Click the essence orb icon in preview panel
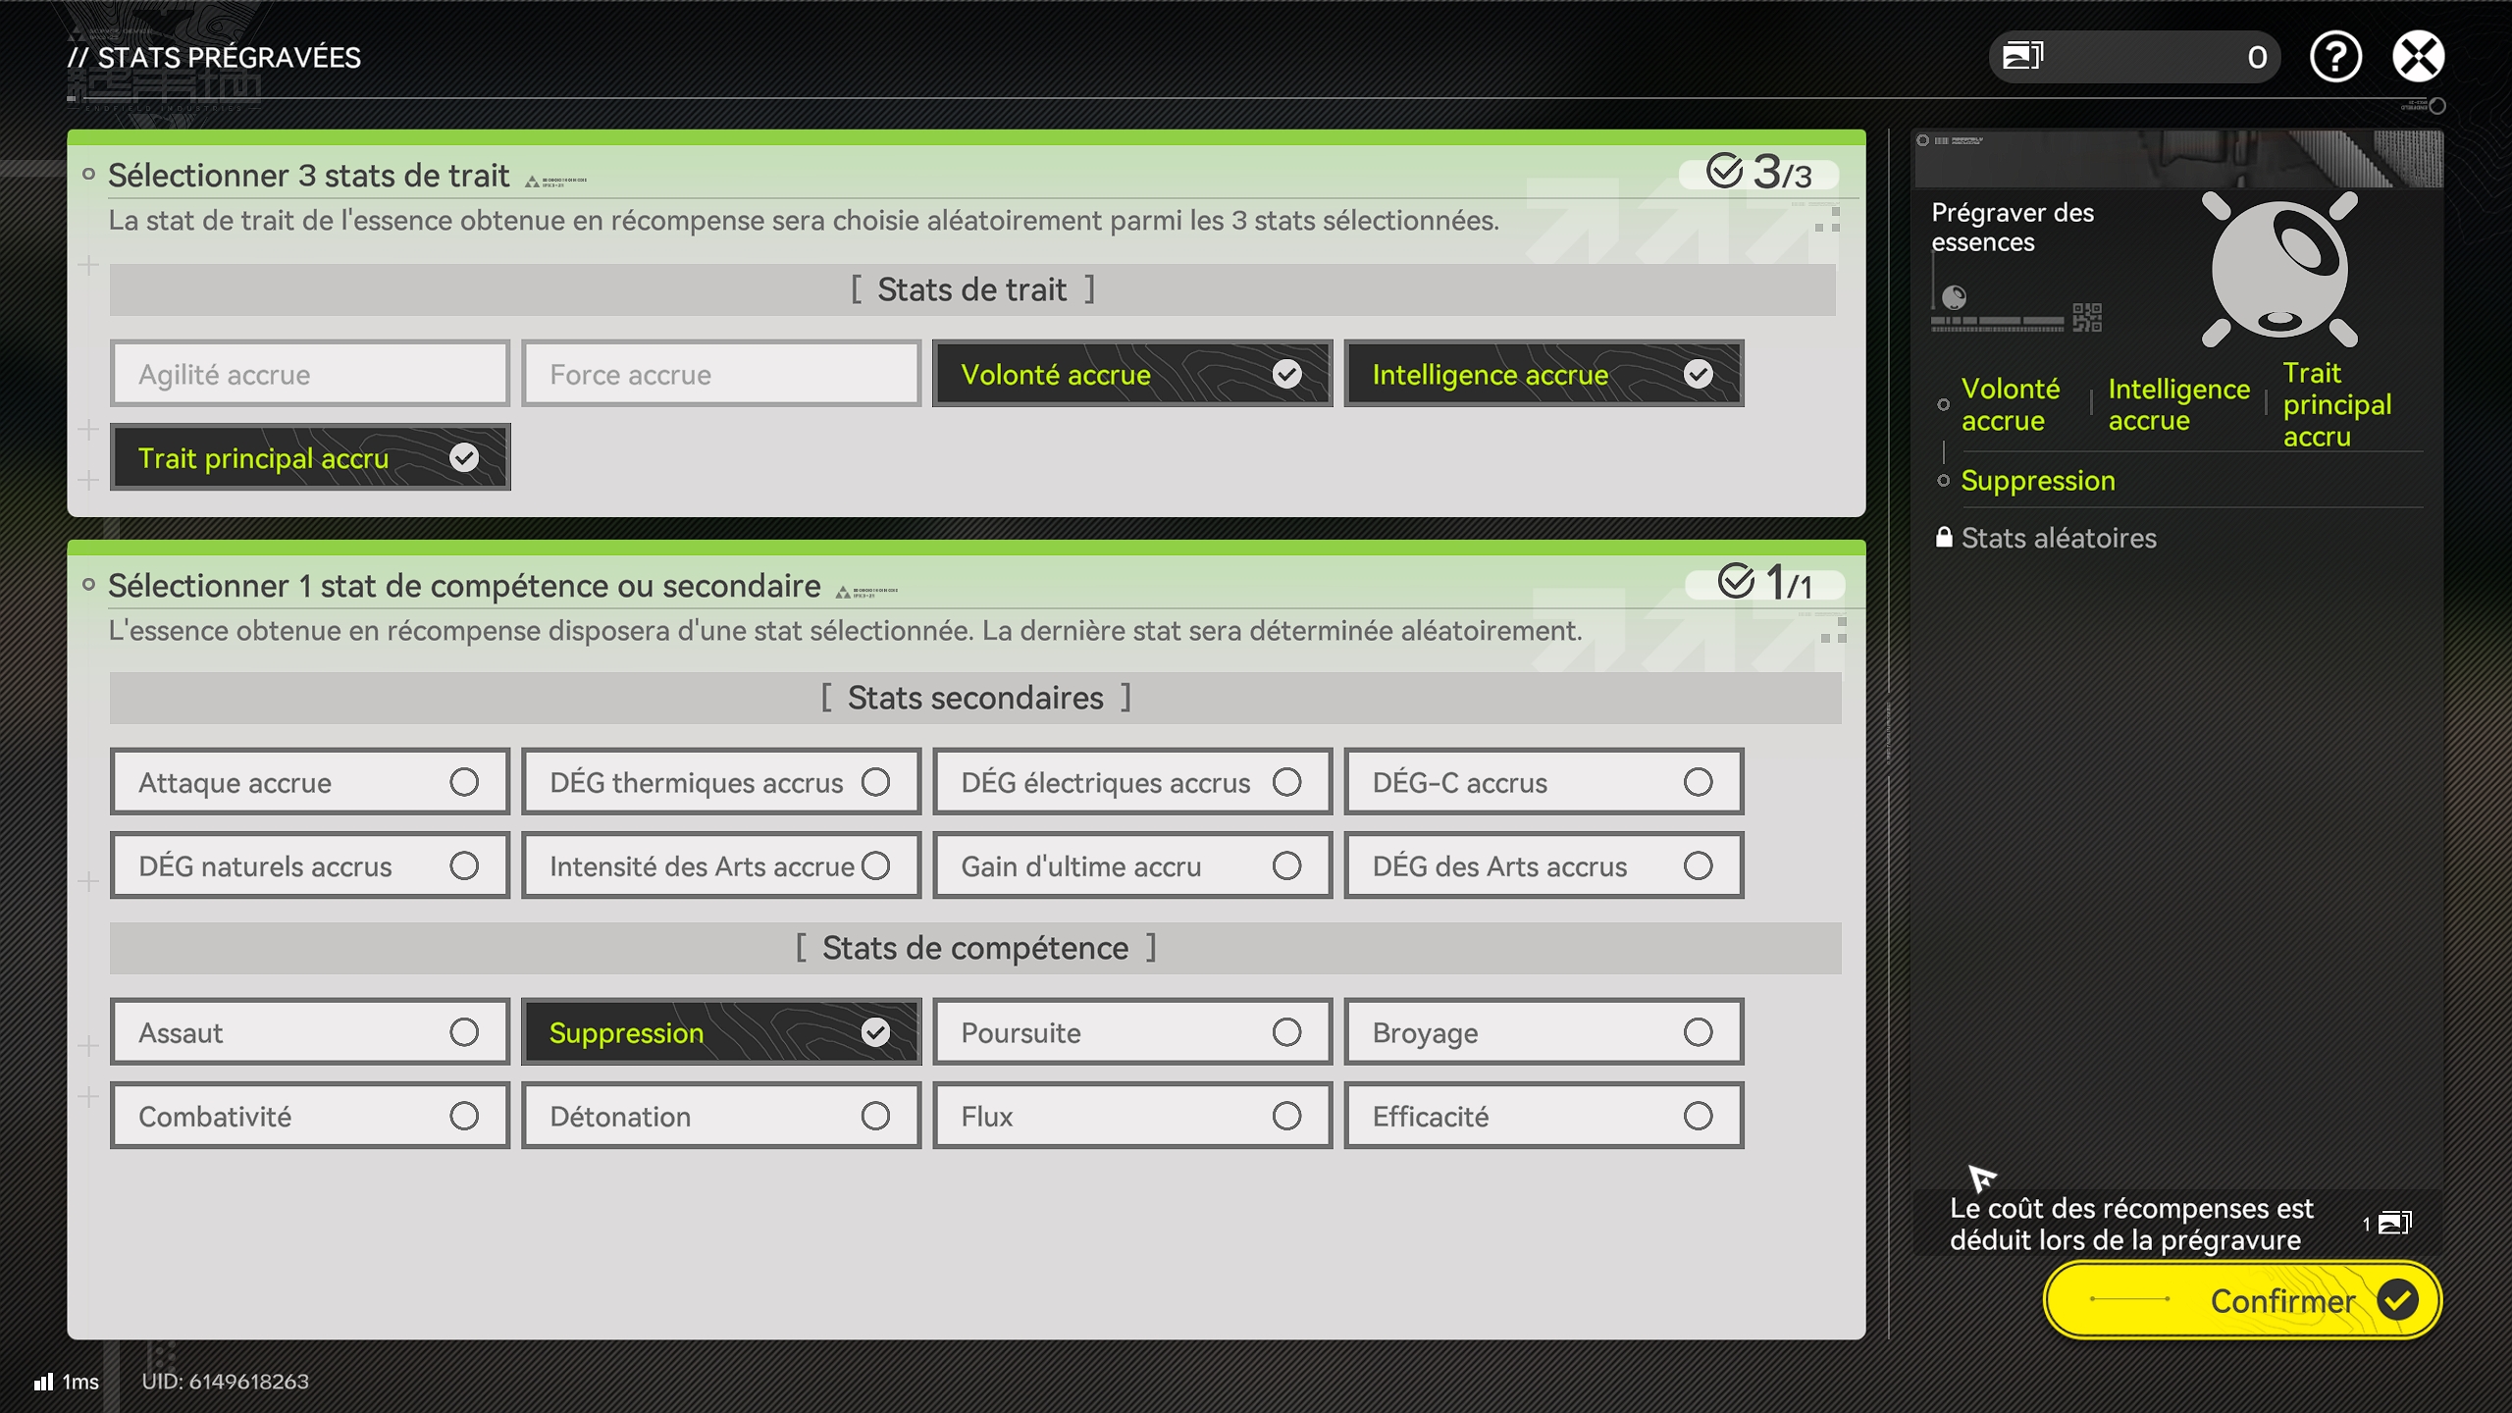This screenshot has width=2512, height=1413. (2278, 270)
